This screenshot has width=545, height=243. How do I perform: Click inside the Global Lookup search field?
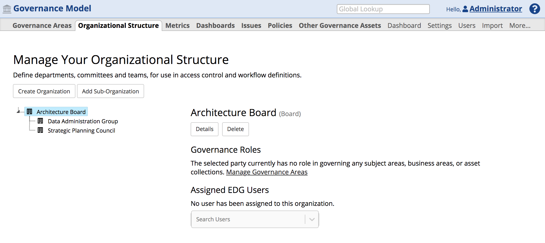pos(383,9)
